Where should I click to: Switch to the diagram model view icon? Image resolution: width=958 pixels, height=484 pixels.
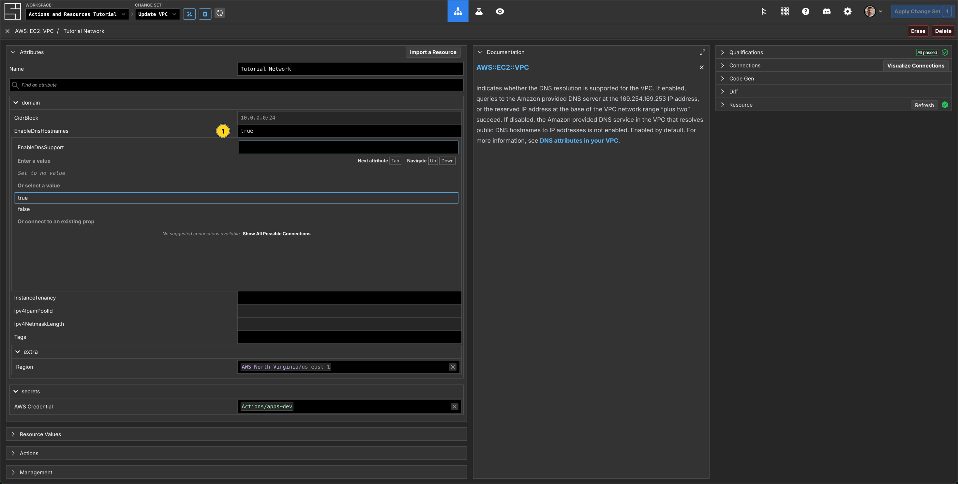tap(458, 11)
